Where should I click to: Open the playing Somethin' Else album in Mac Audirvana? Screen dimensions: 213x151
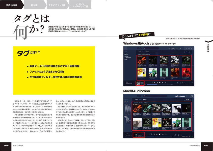click(x=186, y=108)
